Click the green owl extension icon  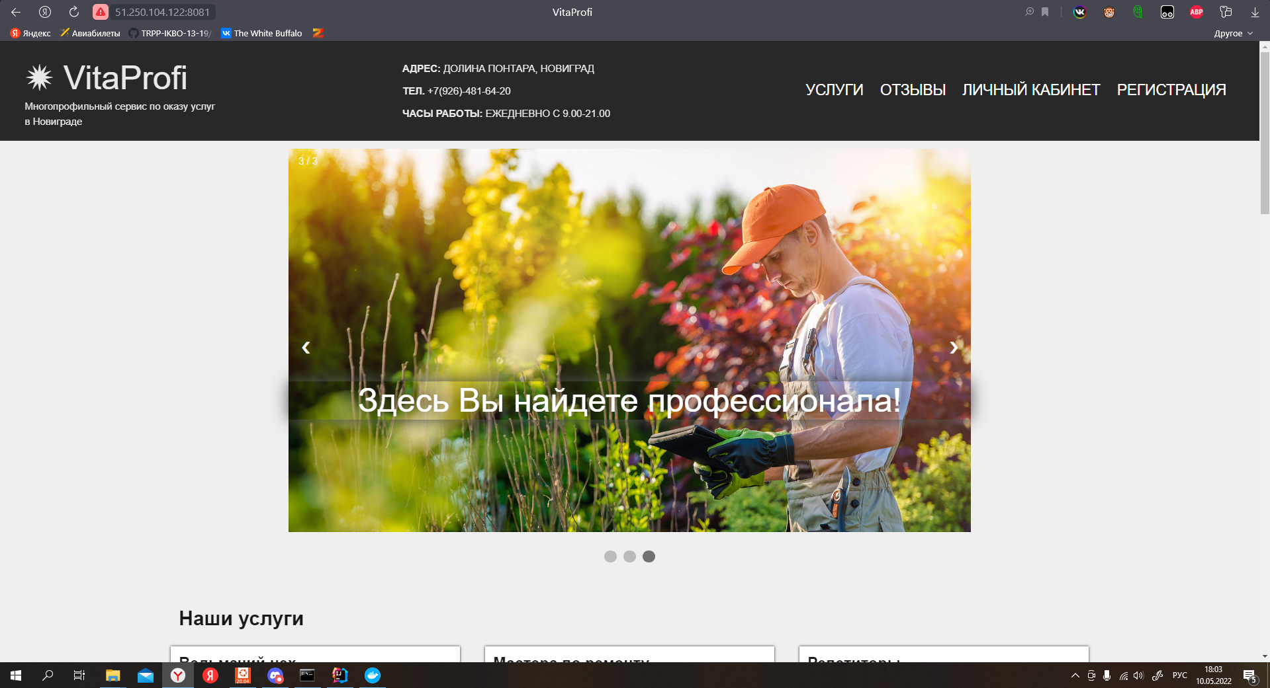(1138, 11)
